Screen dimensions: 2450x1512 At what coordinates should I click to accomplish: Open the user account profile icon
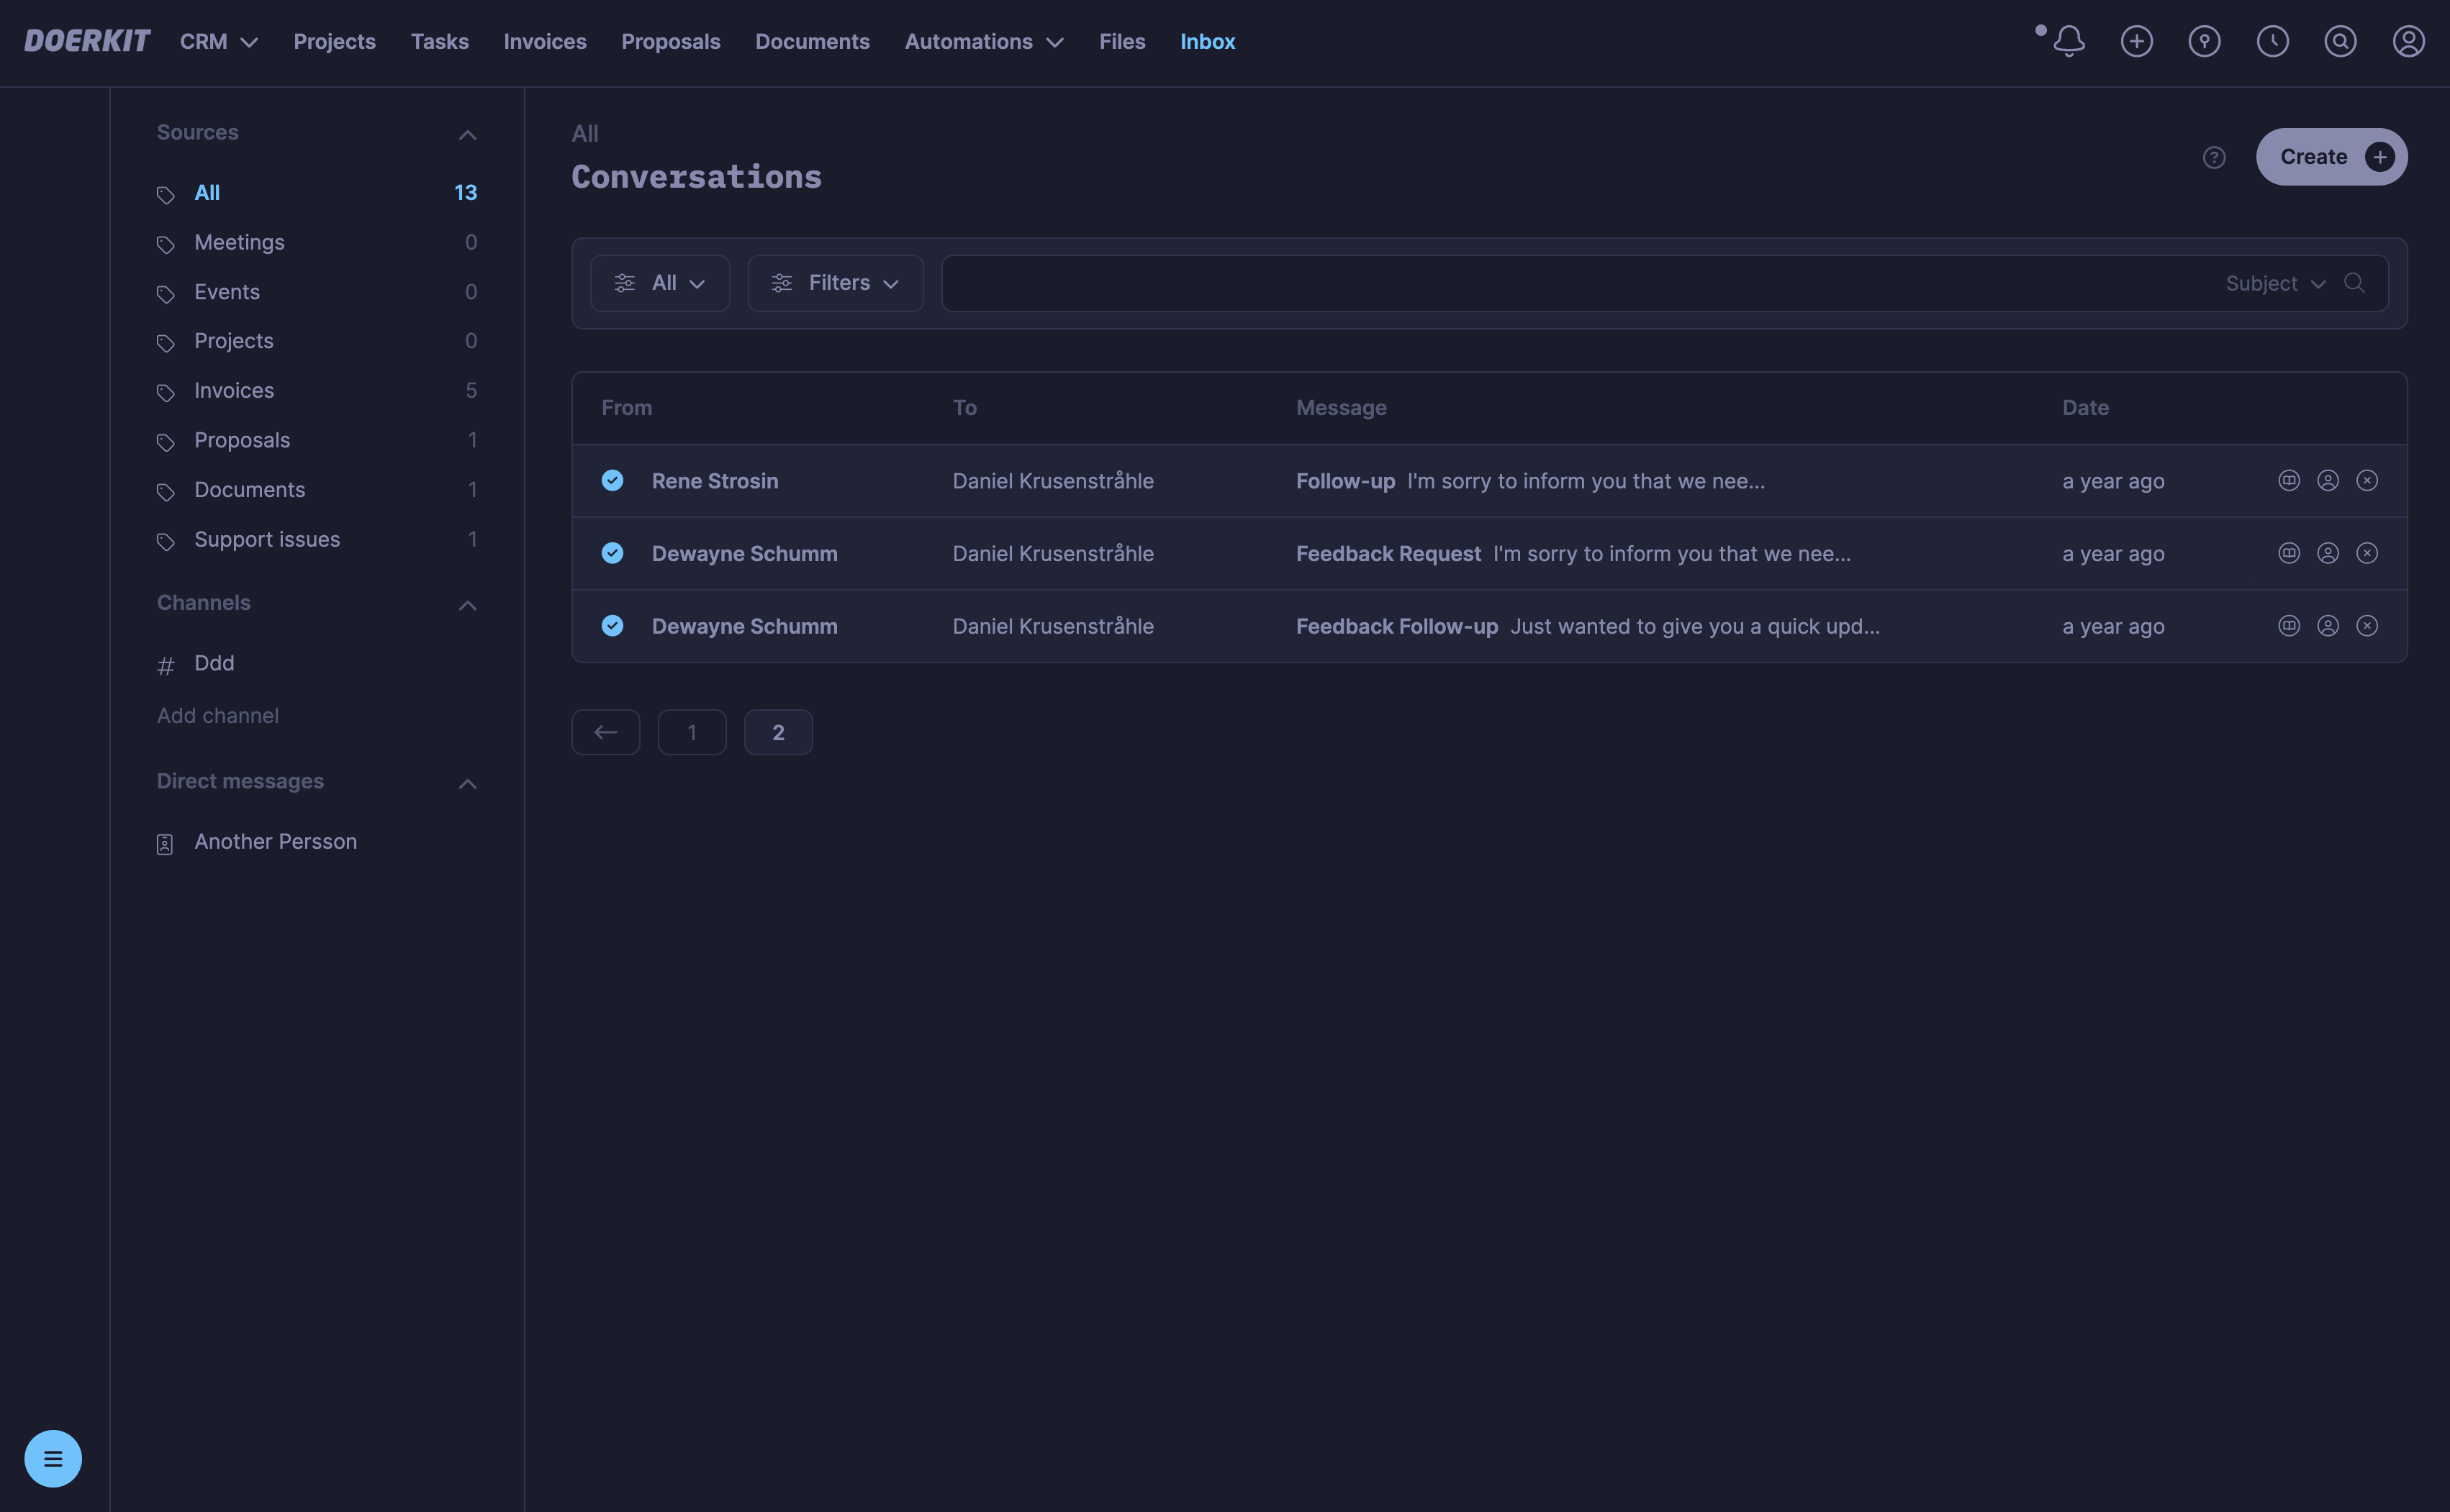tap(2408, 41)
